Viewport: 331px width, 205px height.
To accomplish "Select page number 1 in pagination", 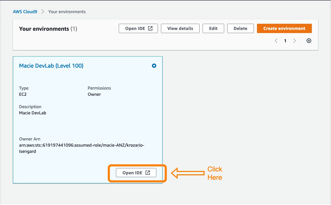I will [285, 41].
